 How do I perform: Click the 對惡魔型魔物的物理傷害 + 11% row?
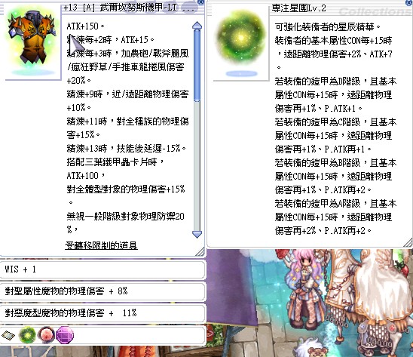(x=102, y=313)
